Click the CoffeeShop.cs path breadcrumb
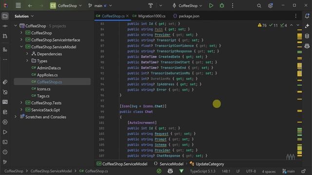 (x=94, y=171)
